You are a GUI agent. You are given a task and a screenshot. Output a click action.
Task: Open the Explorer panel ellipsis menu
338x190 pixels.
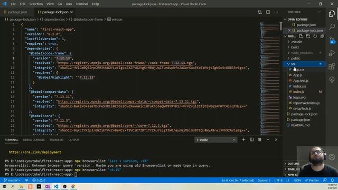[319, 12]
